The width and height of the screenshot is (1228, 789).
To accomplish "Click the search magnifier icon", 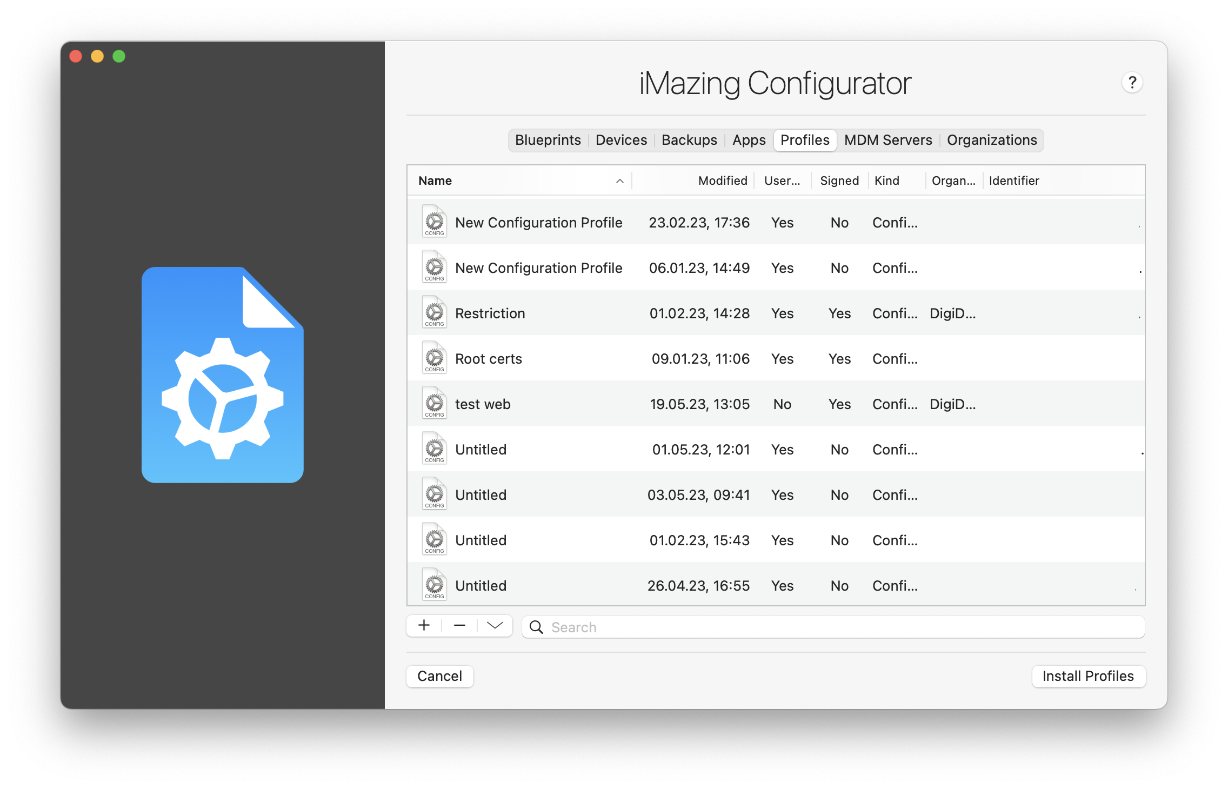I will click(x=536, y=627).
